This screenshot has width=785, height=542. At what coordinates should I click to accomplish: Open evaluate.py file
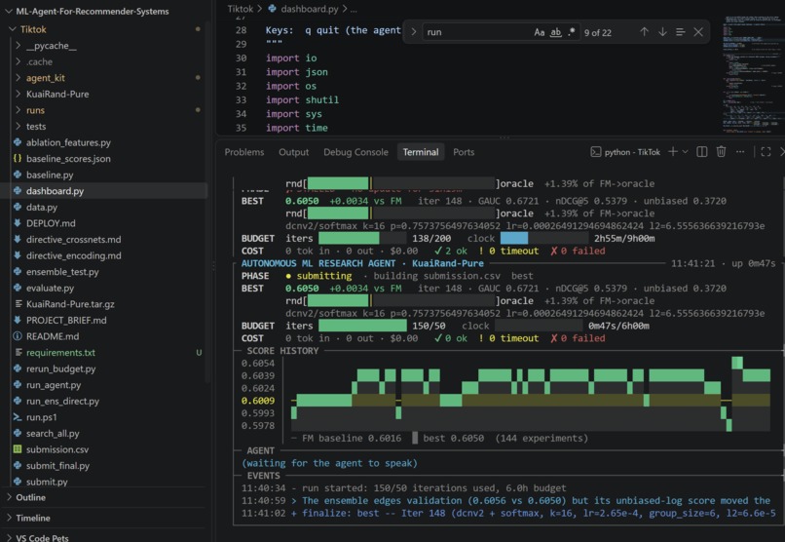click(50, 288)
